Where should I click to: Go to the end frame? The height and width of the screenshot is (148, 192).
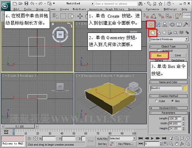point(164,138)
